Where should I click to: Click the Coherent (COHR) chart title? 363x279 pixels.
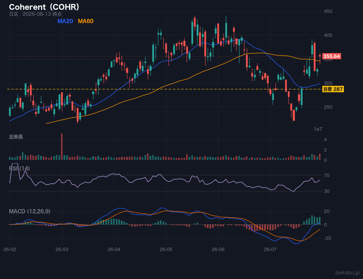pos(44,7)
